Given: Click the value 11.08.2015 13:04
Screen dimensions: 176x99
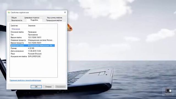Looking at the screenshot, I should click(34, 51).
